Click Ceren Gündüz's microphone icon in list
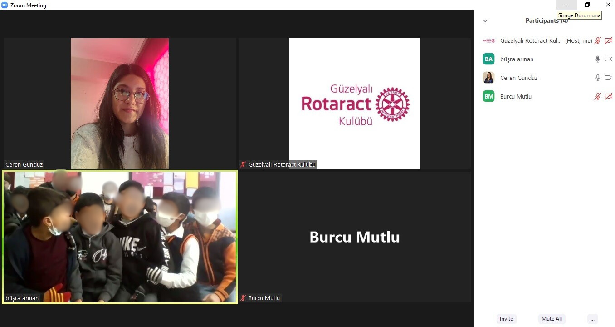615x327 pixels. (598, 78)
